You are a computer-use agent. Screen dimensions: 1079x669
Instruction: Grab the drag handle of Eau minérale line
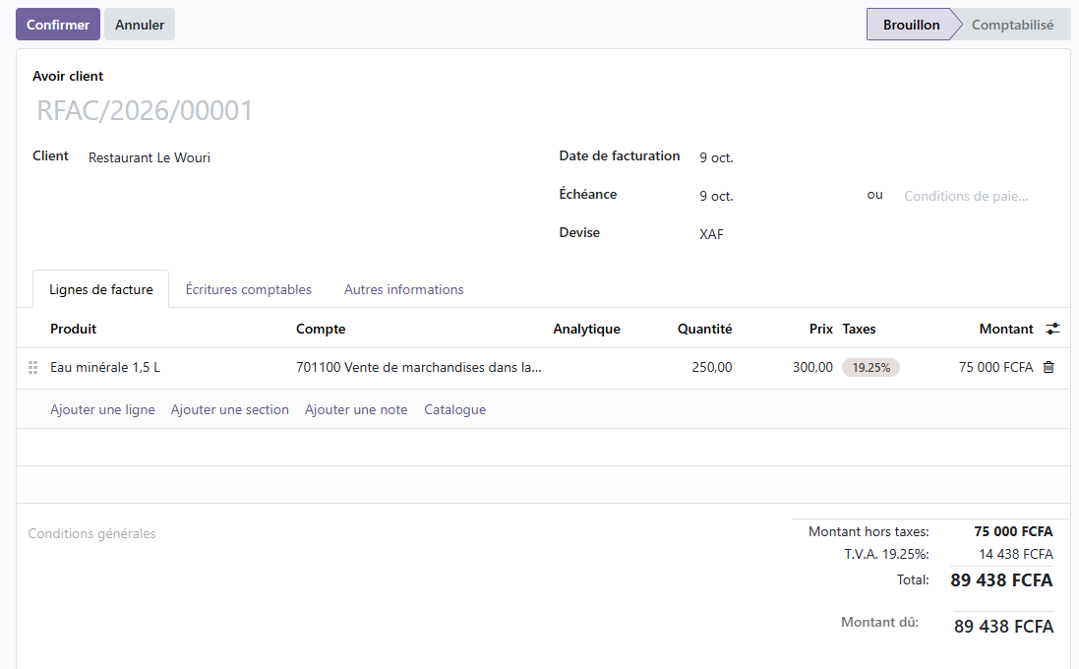pos(32,368)
